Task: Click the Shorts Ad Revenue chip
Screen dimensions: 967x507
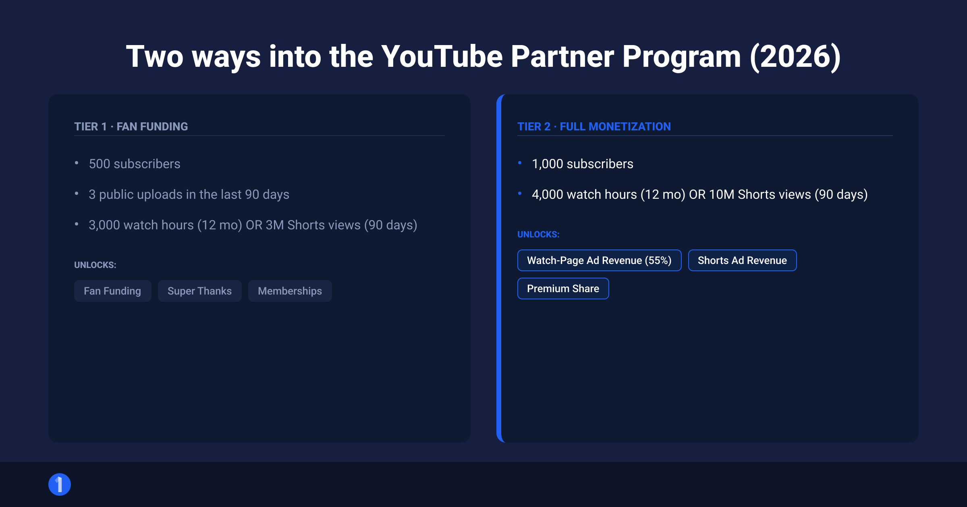Action: (x=742, y=260)
